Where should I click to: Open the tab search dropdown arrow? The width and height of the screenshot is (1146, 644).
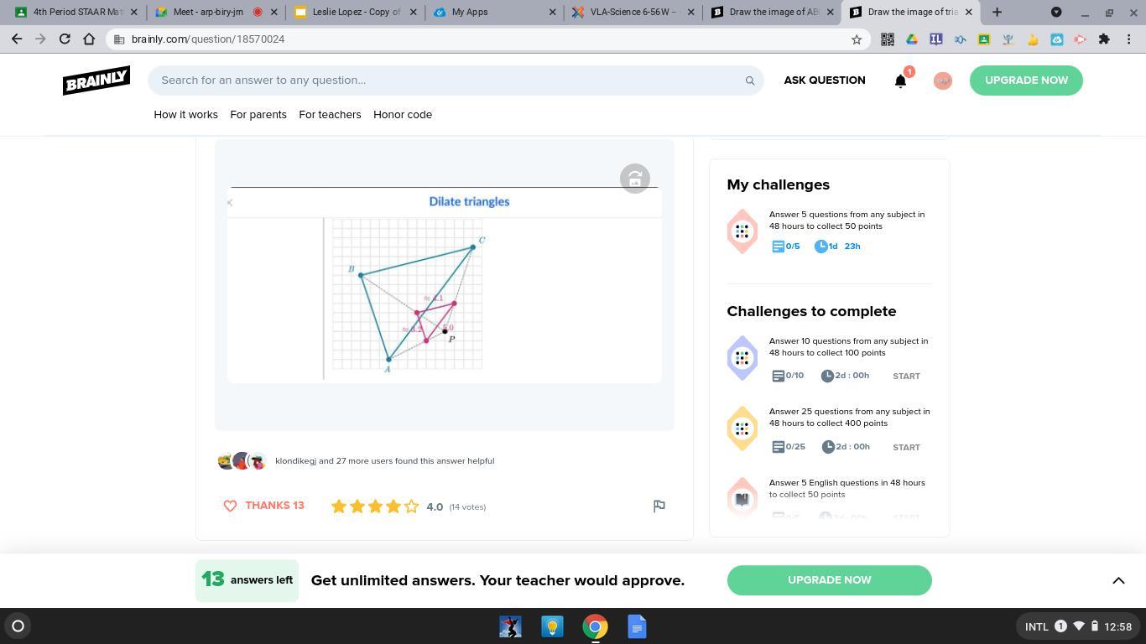coord(1056,12)
